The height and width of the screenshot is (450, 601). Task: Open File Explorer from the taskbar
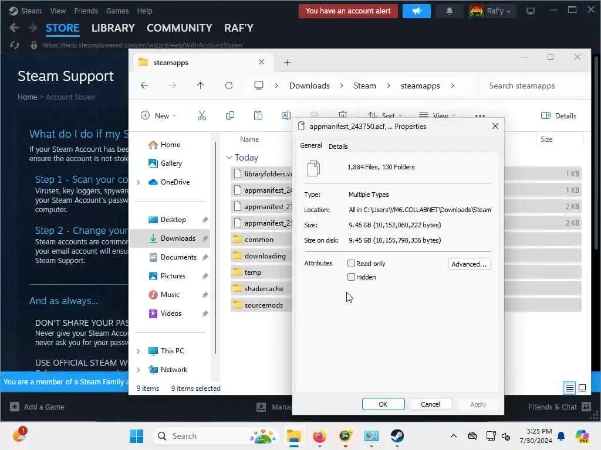coord(294,436)
